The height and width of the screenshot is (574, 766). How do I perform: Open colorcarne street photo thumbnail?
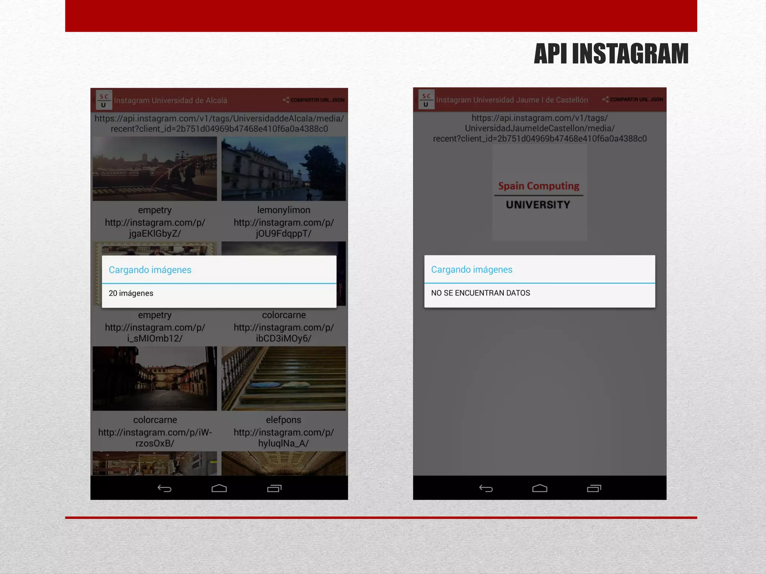155,379
